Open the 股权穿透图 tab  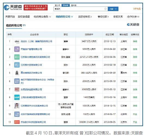(x=24, y=17)
